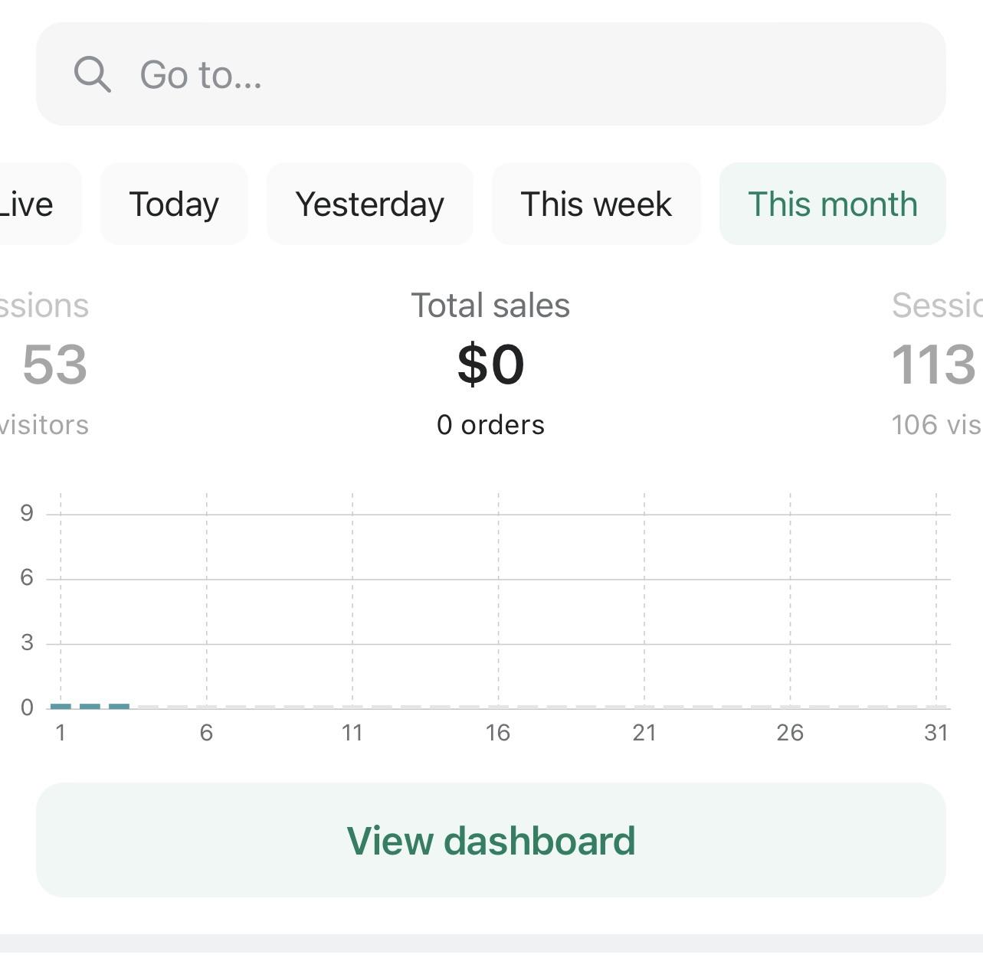Click day 31 on the chart axis

pyautogui.click(x=936, y=732)
